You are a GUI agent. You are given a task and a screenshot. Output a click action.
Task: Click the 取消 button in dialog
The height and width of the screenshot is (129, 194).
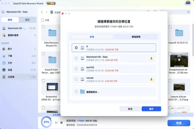pyautogui.click(x=130, y=109)
